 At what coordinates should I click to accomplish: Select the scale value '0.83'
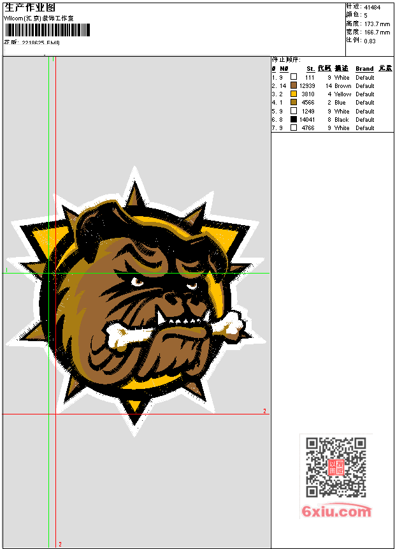[x=370, y=41]
